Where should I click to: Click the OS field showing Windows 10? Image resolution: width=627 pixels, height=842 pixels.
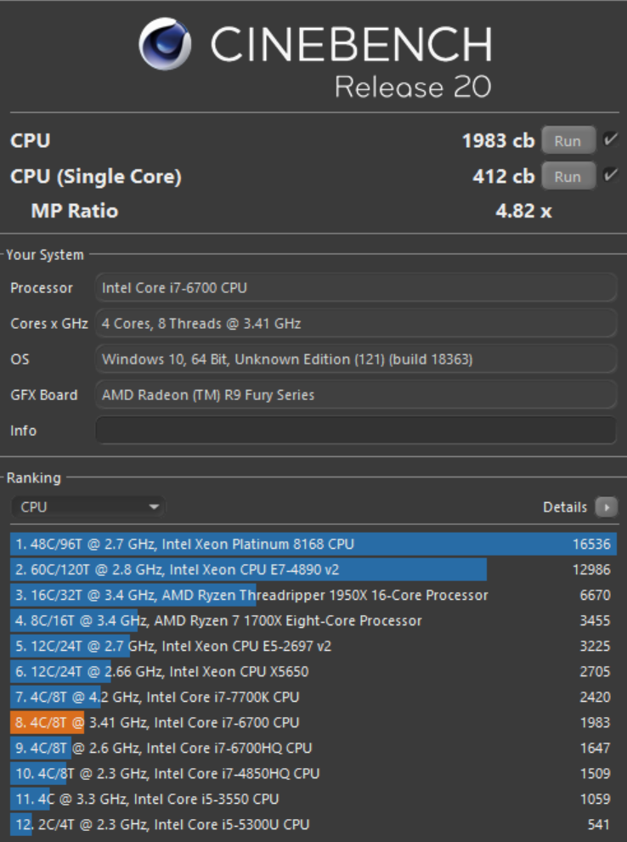point(356,359)
